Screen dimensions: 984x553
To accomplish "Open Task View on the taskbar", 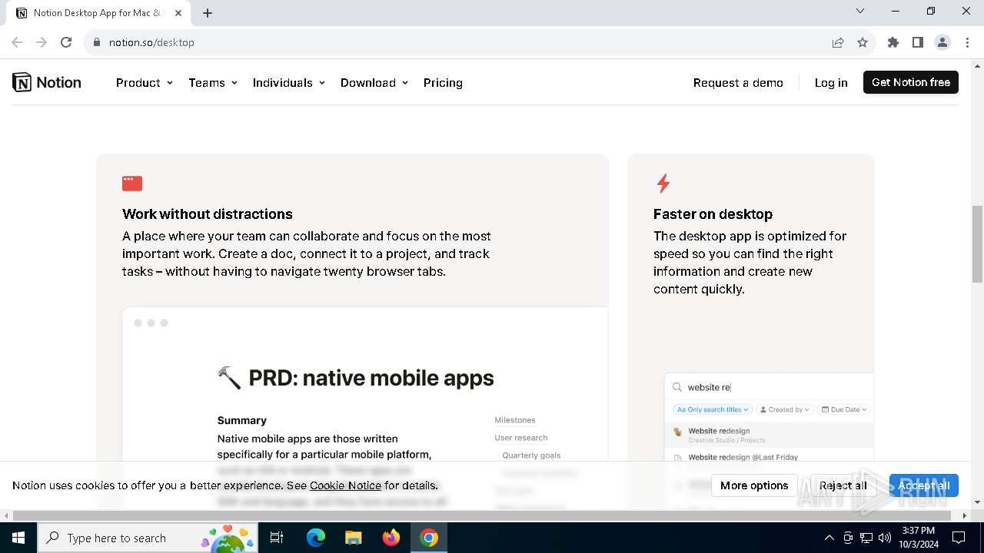I will [x=277, y=538].
